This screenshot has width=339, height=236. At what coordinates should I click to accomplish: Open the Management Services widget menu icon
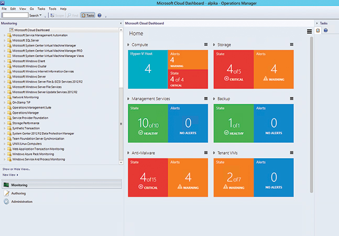[206, 99]
